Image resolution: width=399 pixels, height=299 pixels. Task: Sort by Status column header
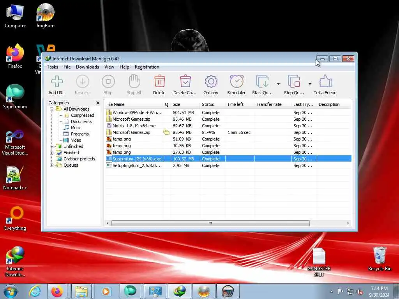pyautogui.click(x=212, y=104)
